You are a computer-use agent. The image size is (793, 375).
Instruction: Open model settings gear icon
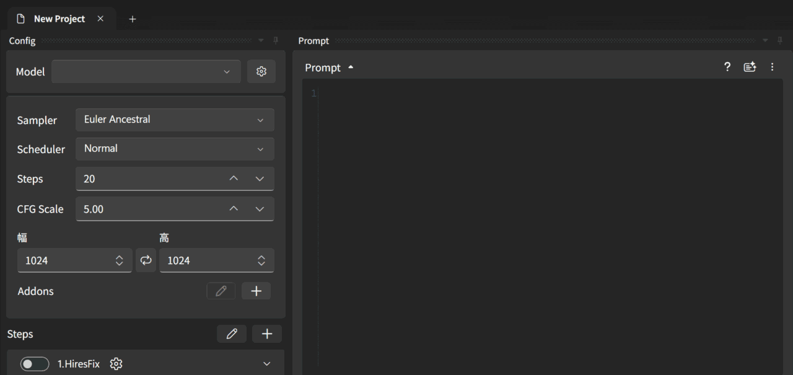[261, 71]
